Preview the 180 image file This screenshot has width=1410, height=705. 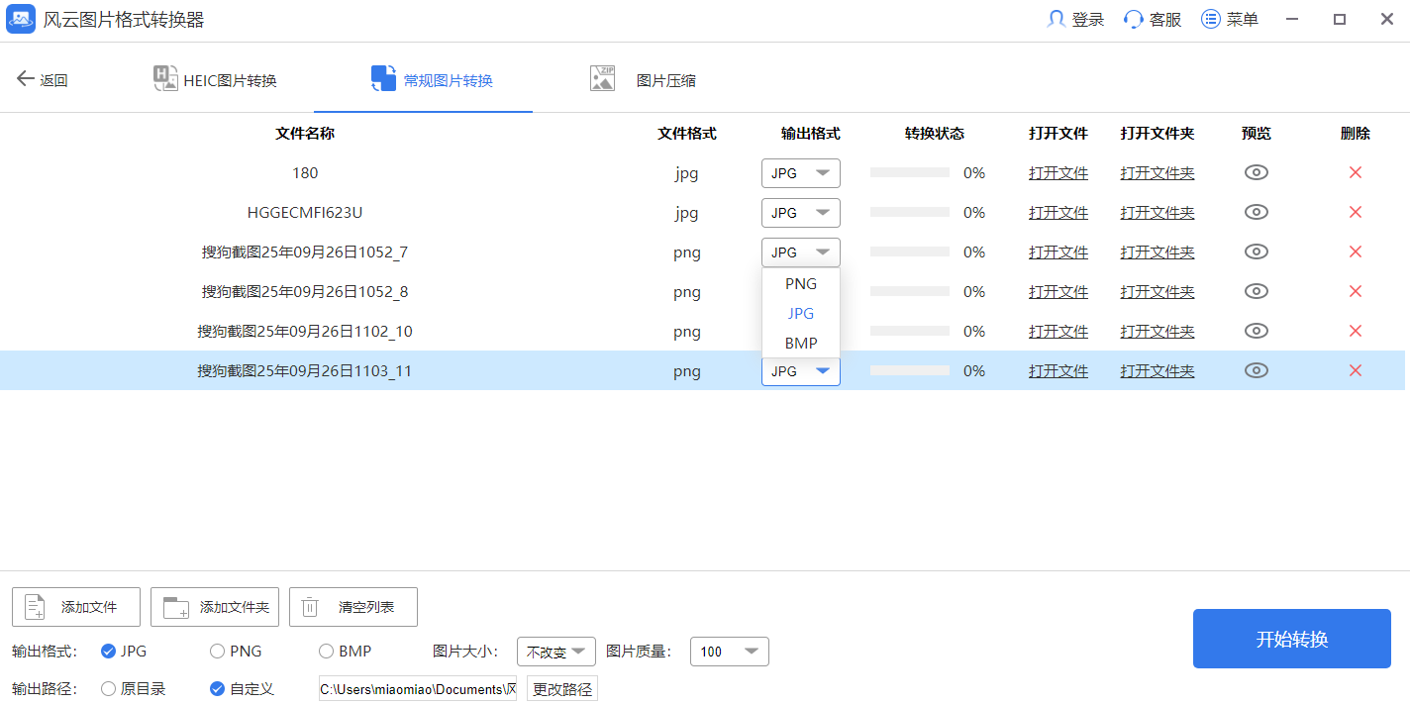(1256, 172)
